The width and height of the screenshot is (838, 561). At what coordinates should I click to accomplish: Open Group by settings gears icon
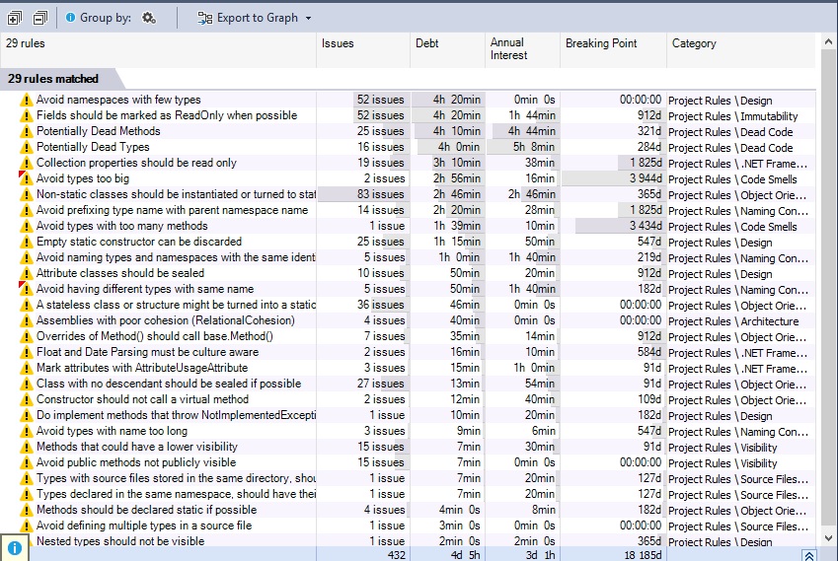(149, 18)
